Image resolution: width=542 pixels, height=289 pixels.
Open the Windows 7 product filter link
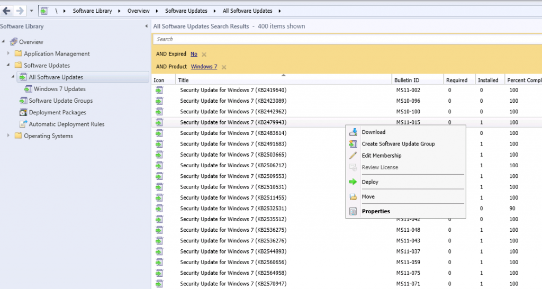[204, 67]
